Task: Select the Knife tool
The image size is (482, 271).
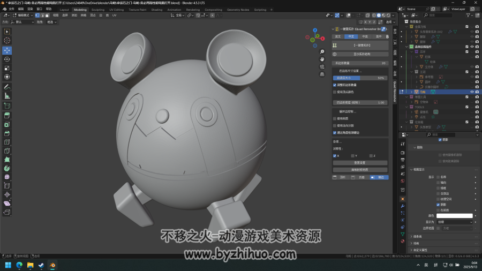Action: click(7, 151)
